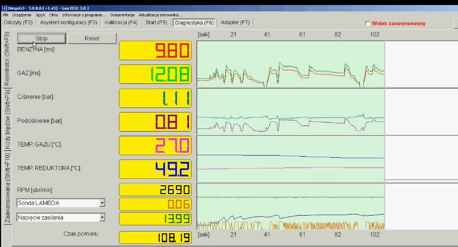This screenshot has height=247, width=458.
Task: Open Aktualizacja sterownika menu
Action: point(161,15)
